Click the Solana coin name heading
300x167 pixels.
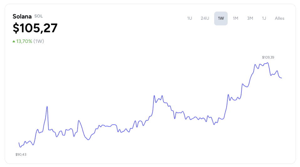pyautogui.click(x=22, y=17)
